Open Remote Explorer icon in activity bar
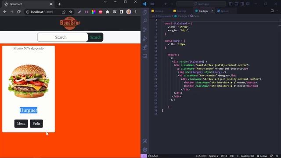 click(x=145, y=56)
